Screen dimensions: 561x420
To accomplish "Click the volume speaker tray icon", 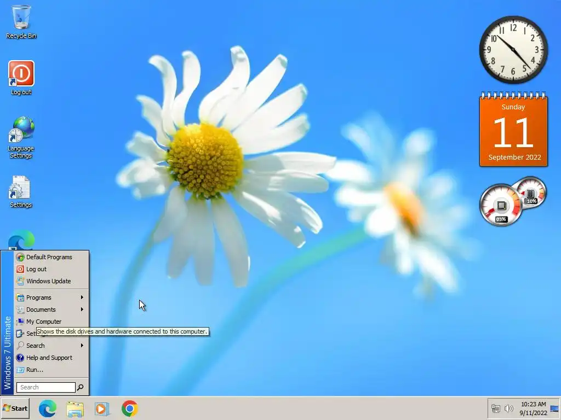I will [508, 408].
